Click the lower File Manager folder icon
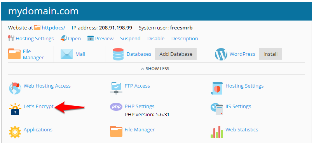The image size is (314, 143). pos(116,131)
